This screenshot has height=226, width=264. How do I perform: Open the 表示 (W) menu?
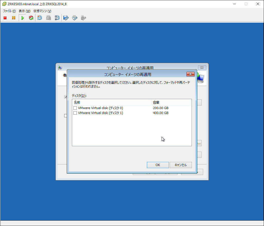click(x=24, y=11)
